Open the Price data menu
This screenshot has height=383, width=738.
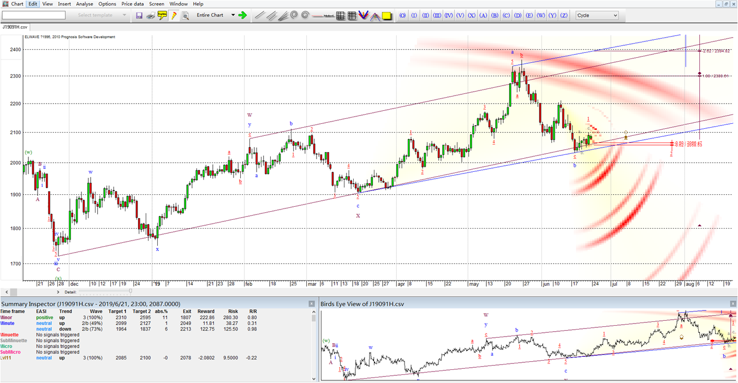point(132,4)
